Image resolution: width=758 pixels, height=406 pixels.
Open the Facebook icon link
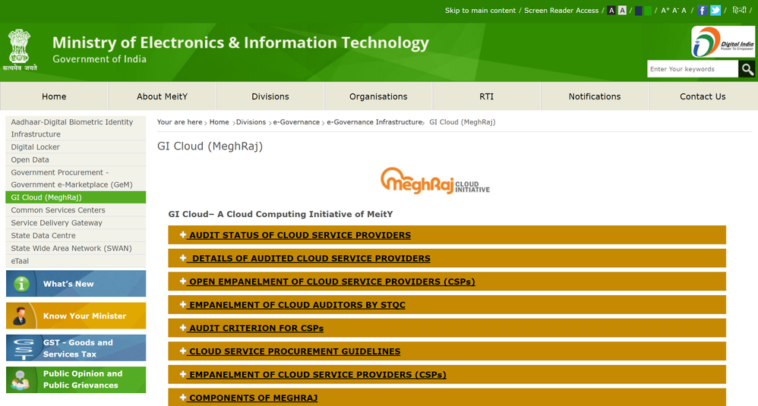[703, 10]
